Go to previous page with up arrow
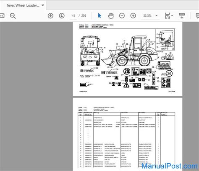Screen dimensions: 199x171 [50, 16]
